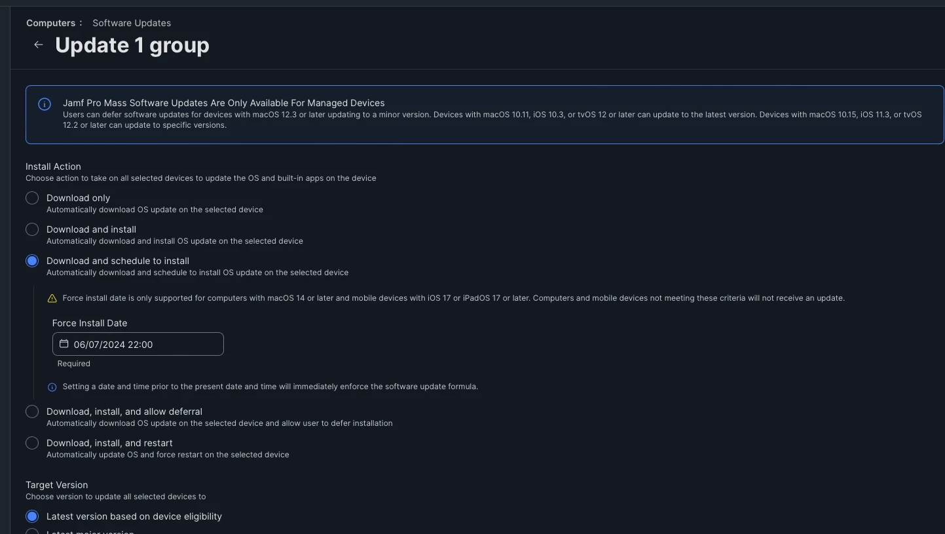Screen dimensions: 945x534
Task: Click the blue info icon near date notice
Action: point(52,387)
